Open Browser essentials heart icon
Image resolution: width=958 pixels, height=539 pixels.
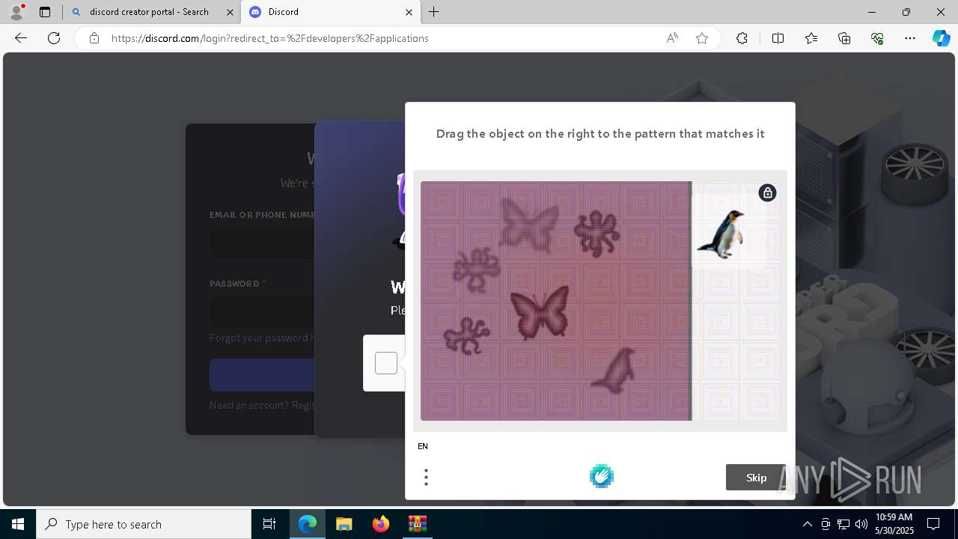pyautogui.click(x=877, y=38)
